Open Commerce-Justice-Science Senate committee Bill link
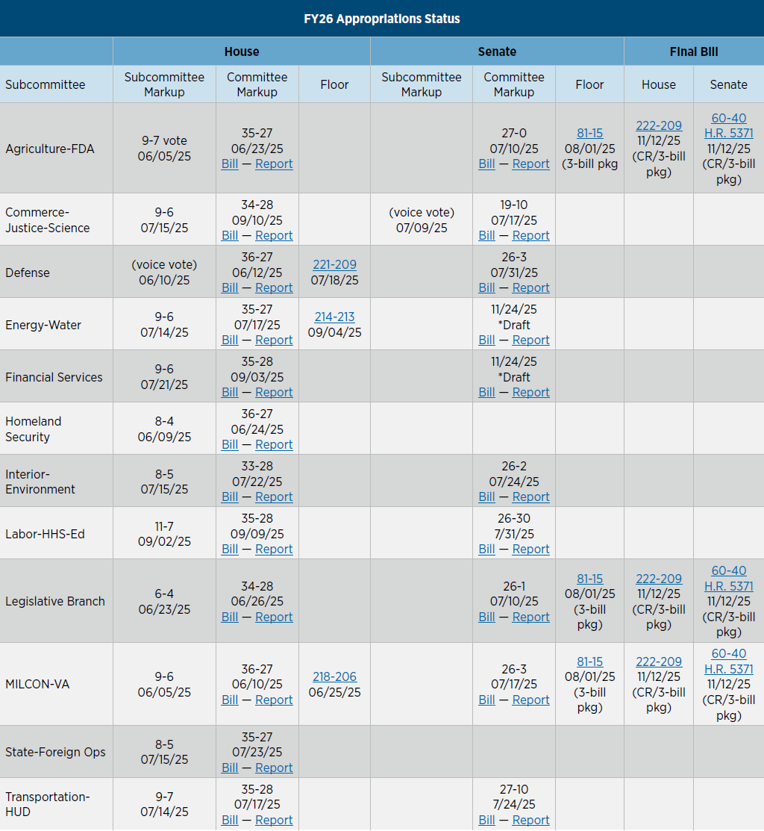Viewport: 764px width, 831px height. [486, 235]
